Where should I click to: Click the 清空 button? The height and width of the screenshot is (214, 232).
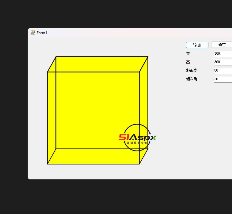tap(222, 45)
